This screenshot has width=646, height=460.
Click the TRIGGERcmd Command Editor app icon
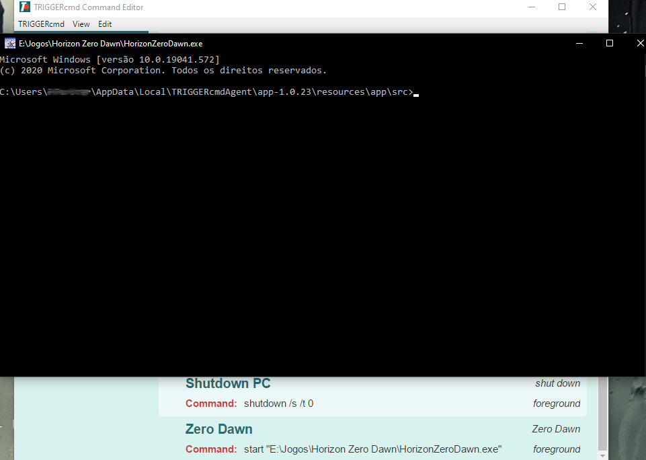pos(25,7)
